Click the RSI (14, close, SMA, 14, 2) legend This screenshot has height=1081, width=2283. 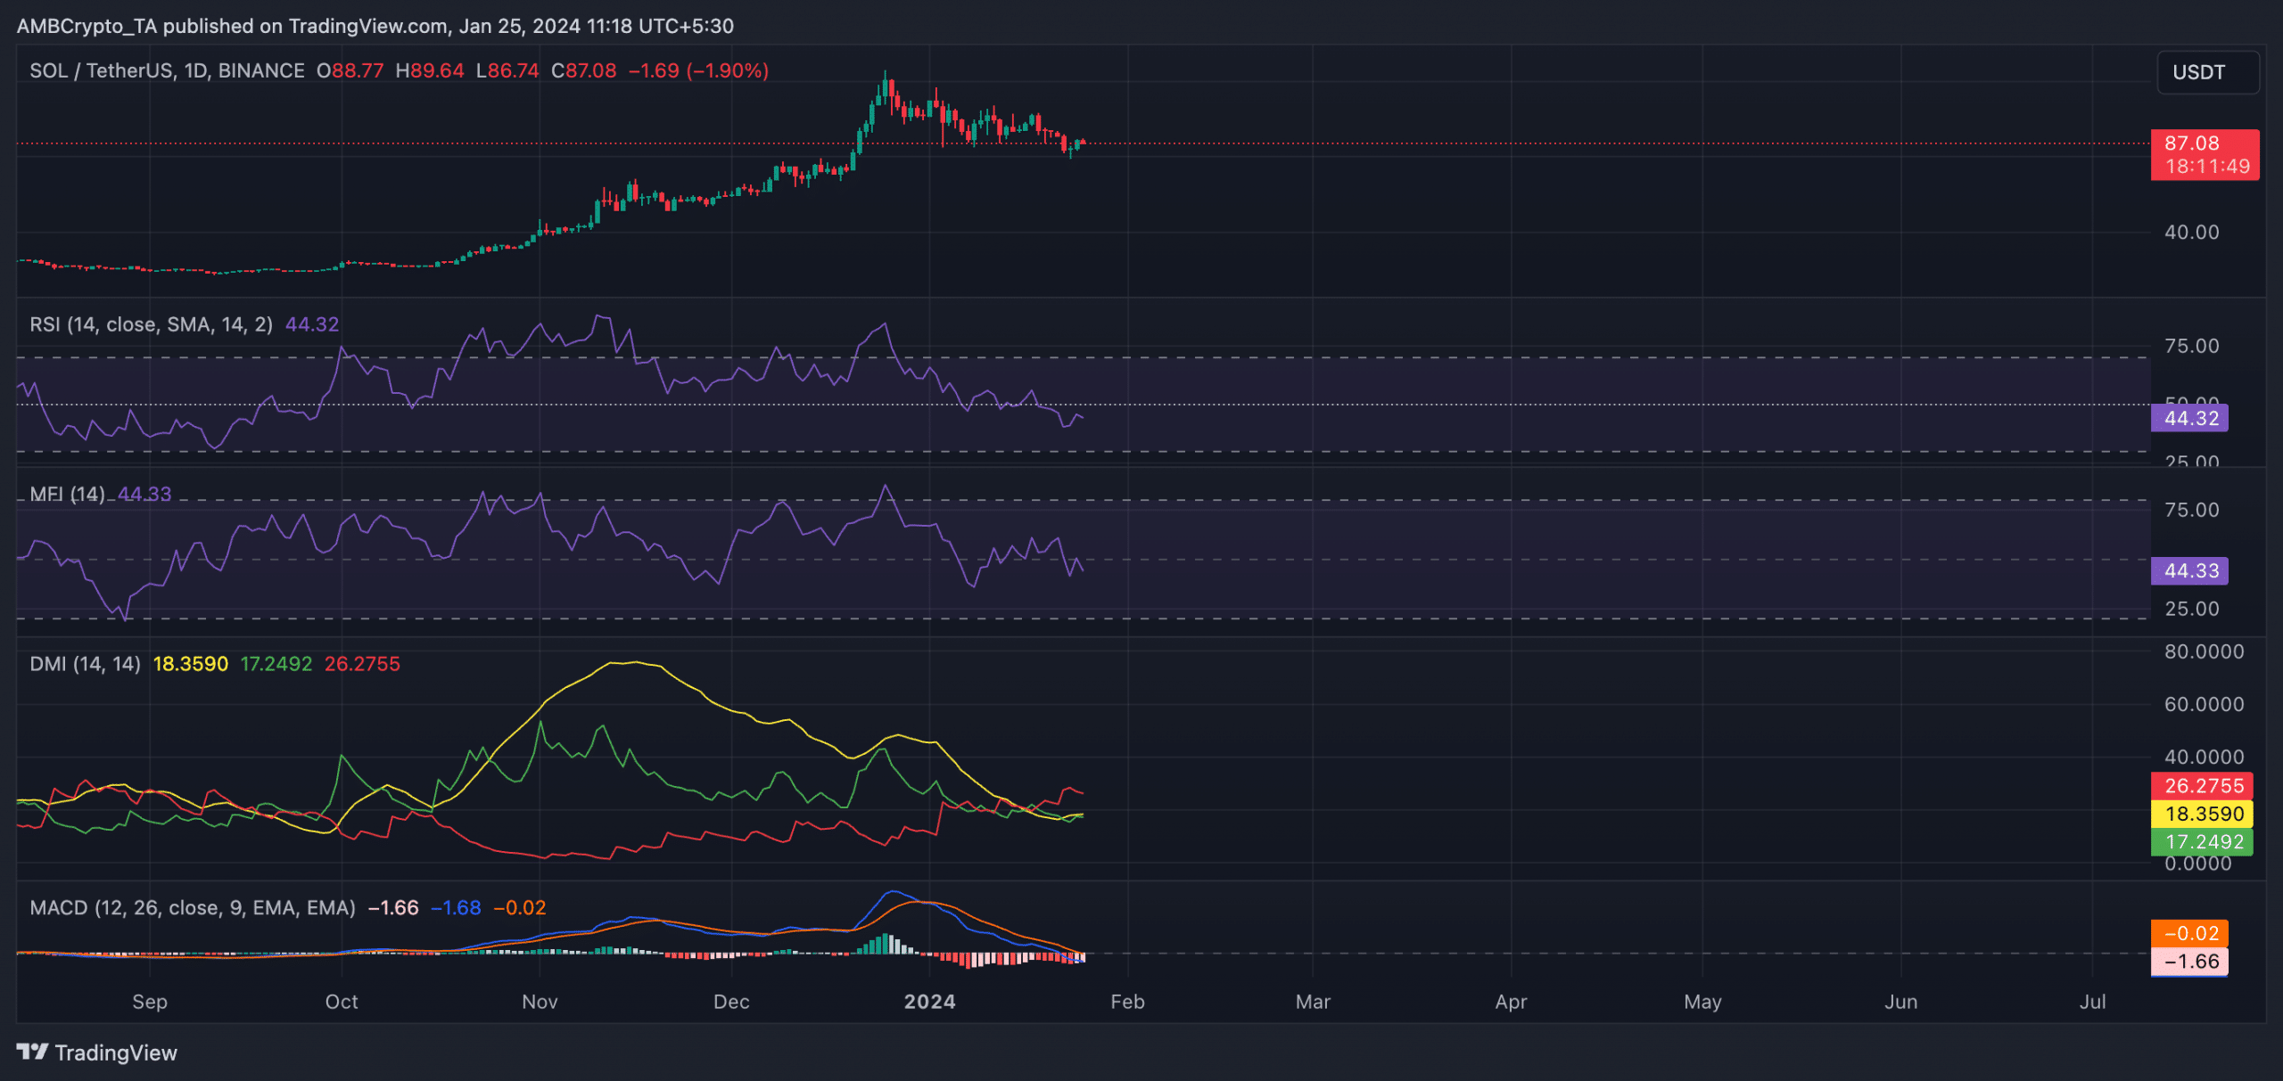pyautogui.click(x=152, y=324)
